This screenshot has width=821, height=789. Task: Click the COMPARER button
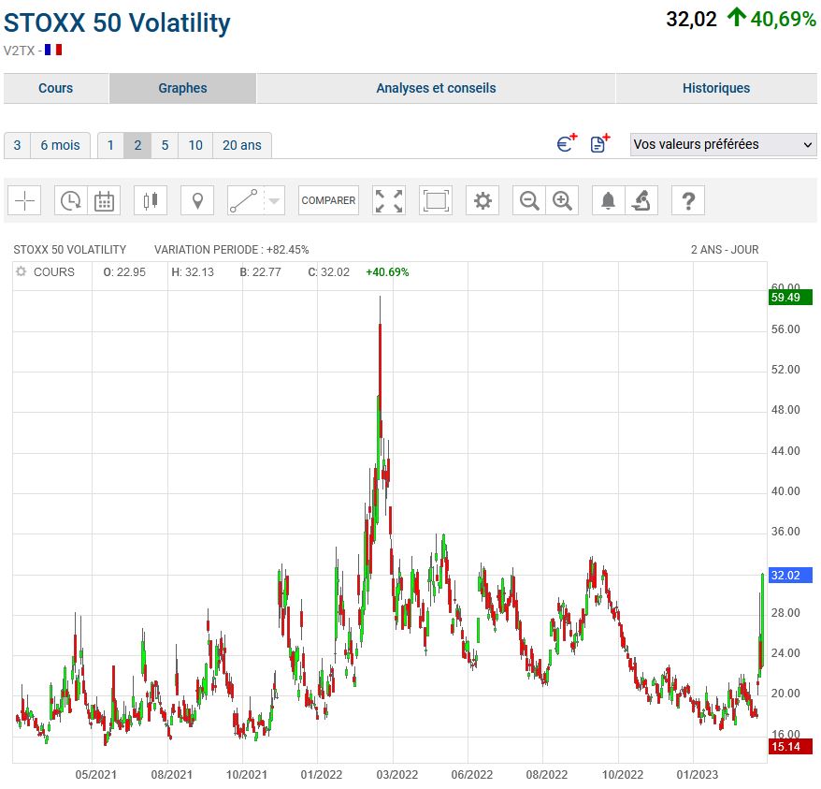point(328,200)
